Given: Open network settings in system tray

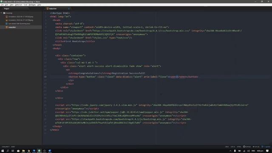Looking at the screenshot, I should pos(244,151).
